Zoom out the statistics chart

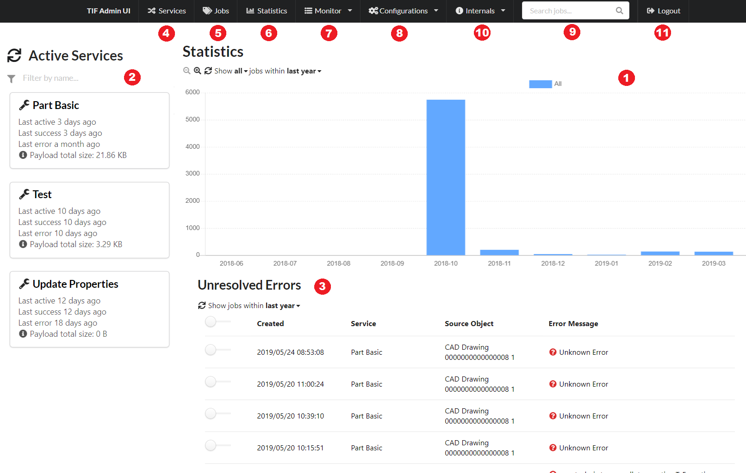pos(187,71)
